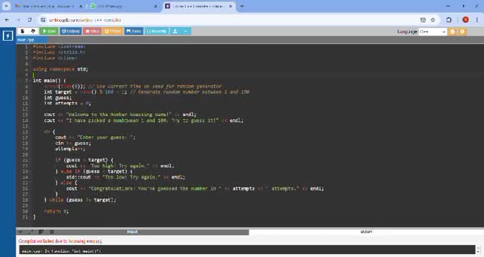Click the first orange info icon near Language
This screenshot has height=257, width=484.
pyautogui.click(x=453, y=31)
